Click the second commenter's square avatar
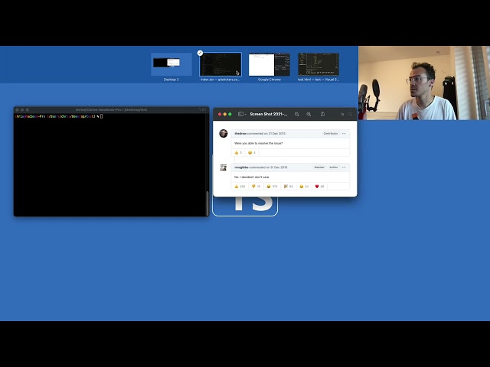The height and width of the screenshot is (367, 490). click(x=224, y=167)
